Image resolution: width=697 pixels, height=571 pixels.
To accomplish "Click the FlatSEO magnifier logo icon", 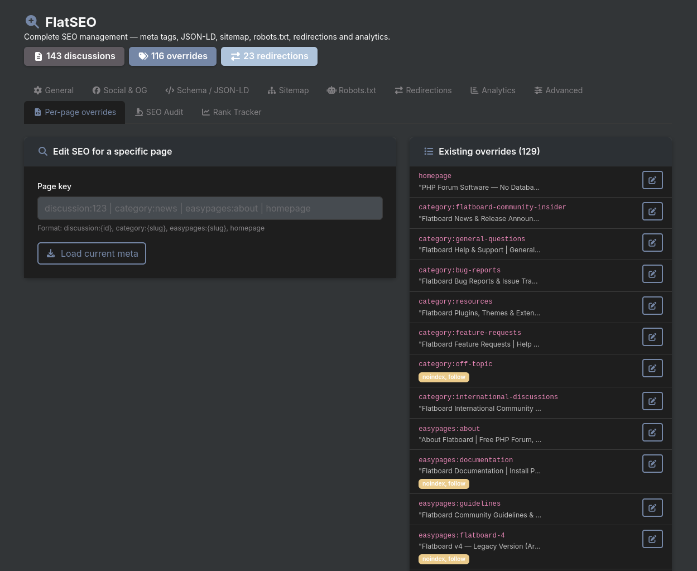I will click(x=32, y=22).
